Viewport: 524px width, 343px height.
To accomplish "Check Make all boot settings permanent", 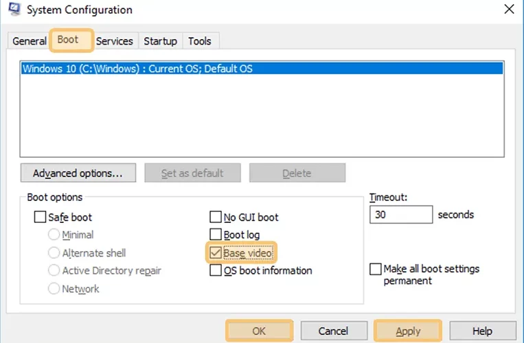I will [376, 269].
